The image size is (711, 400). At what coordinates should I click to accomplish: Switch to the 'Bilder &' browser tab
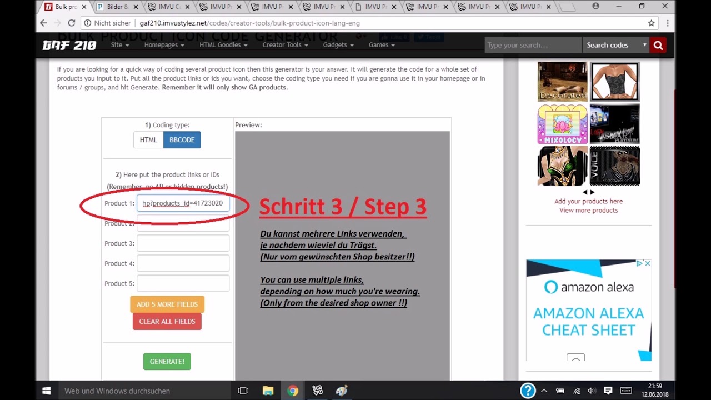114,7
